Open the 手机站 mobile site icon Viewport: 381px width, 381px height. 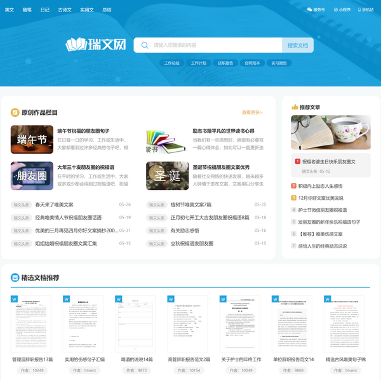click(x=359, y=10)
